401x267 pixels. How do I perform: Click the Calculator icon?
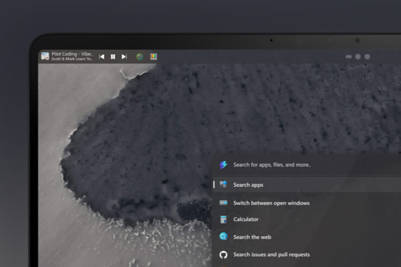223,219
